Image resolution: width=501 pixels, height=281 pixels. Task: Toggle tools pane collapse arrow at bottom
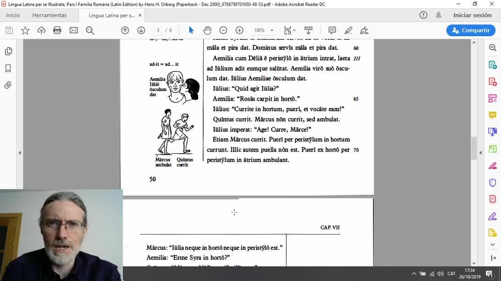tap(493, 258)
